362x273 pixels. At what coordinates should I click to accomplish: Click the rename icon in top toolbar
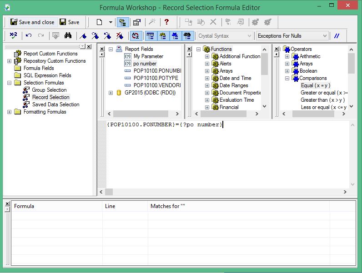201,22
